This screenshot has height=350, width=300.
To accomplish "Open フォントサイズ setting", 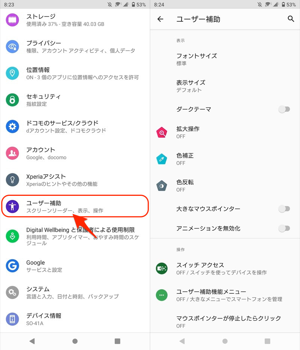I will (225, 59).
